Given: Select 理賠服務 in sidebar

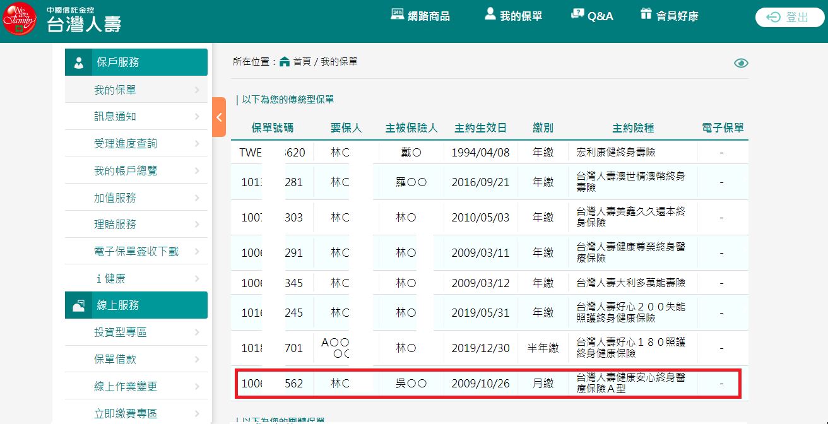Looking at the screenshot, I should (x=136, y=225).
